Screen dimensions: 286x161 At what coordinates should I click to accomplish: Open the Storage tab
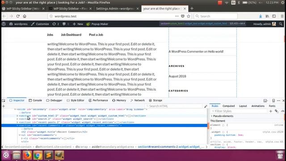click(x=156, y=100)
